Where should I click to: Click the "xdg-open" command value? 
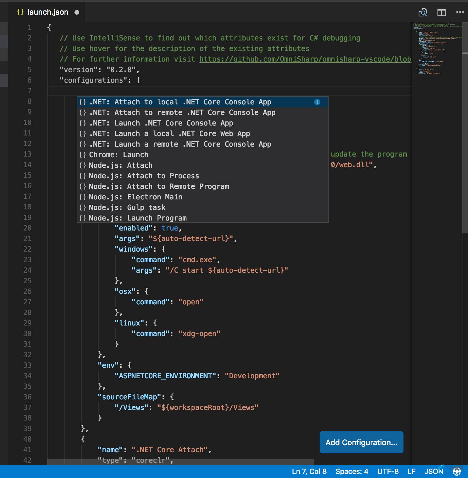[x=199, y=334]
